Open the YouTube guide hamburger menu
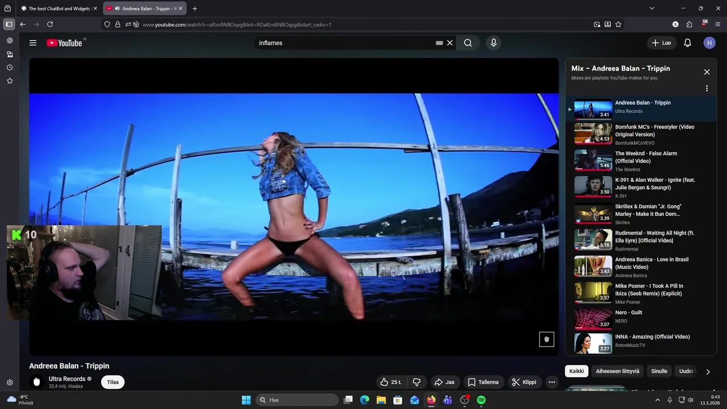This screenshot has width=727, height=409. pos(33,43)
